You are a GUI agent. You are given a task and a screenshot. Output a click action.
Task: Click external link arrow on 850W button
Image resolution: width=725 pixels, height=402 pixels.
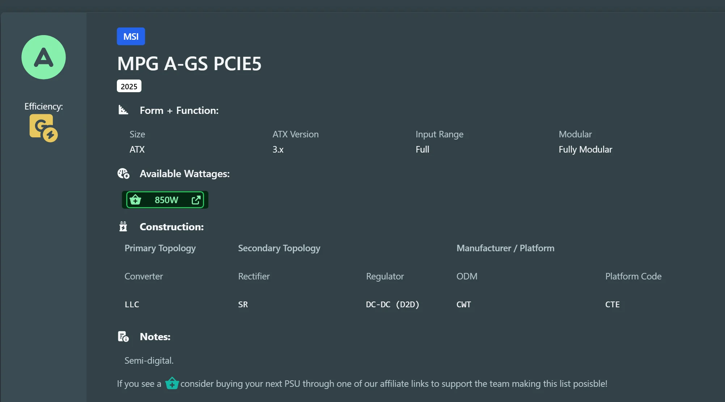point(196,200)
